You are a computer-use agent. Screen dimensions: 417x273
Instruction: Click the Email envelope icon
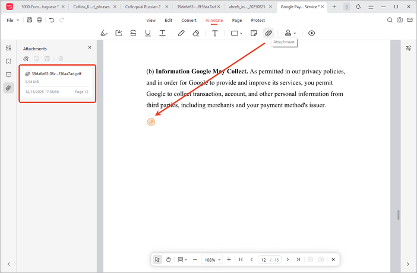[410, 20]
